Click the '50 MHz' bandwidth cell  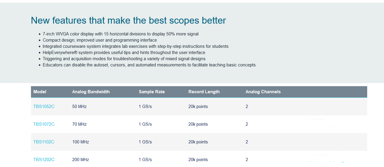coord(79,107)
